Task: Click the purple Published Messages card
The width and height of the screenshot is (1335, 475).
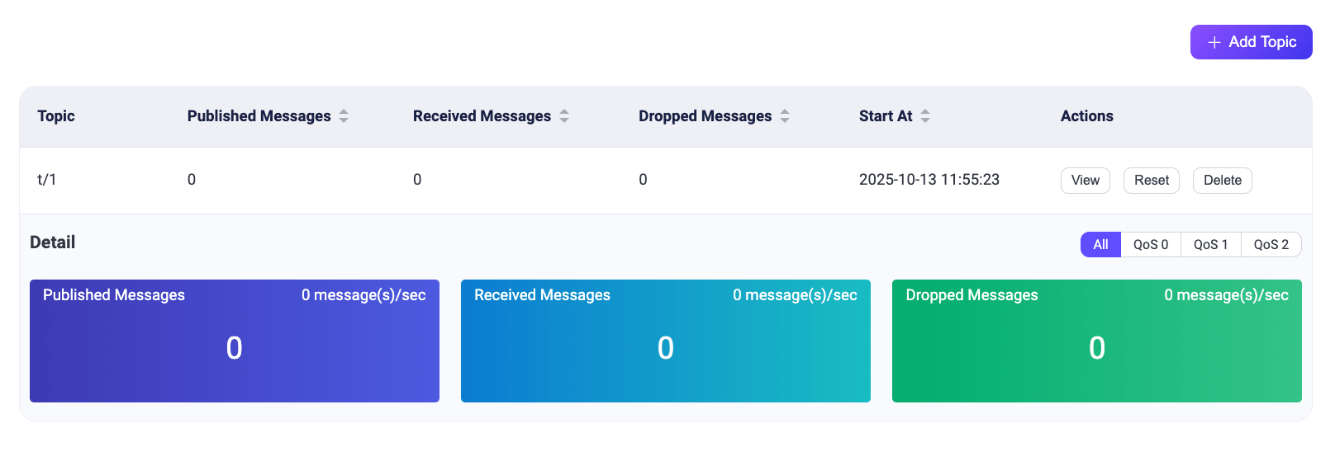Action: point(235,341)
